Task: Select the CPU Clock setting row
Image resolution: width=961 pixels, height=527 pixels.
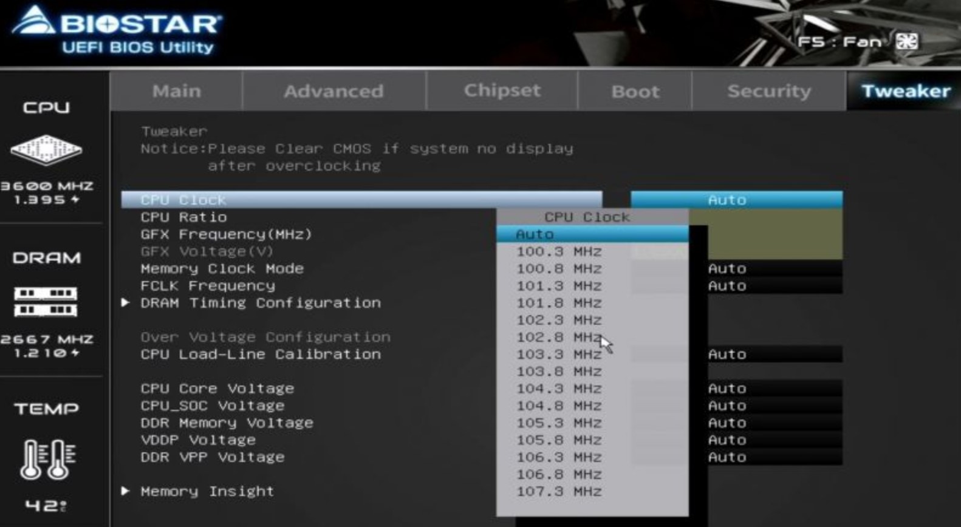Action: pyautogui.click(x=361, y=200)
